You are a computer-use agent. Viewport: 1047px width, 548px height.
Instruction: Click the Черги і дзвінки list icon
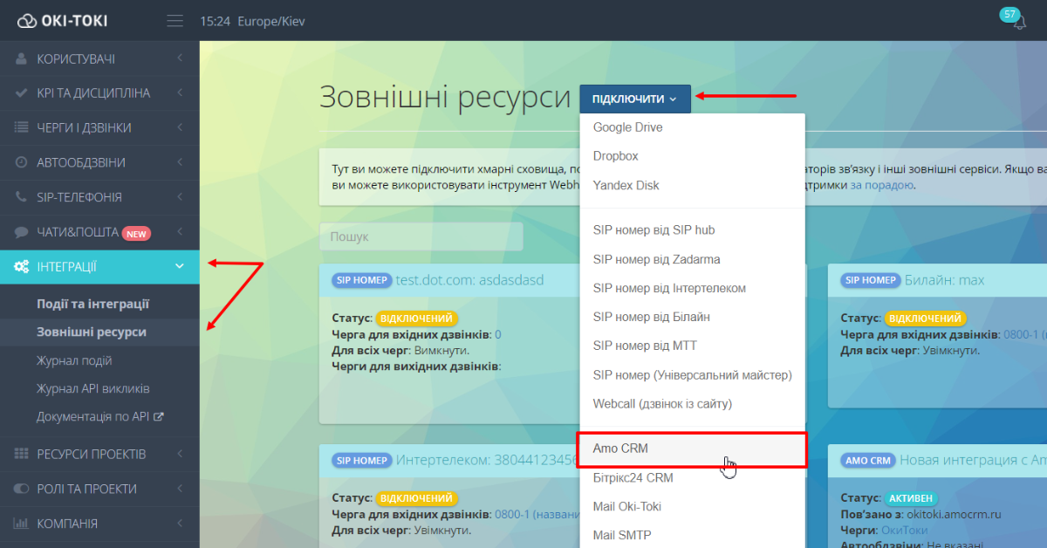tap(22, 127)
